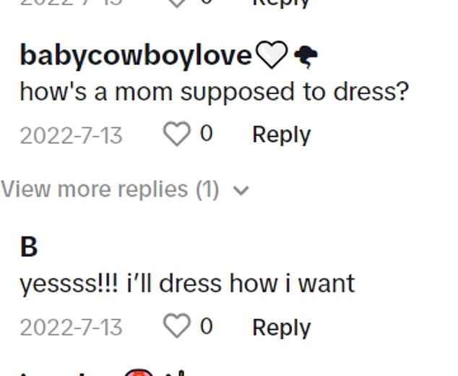Reply to B's comment
This screenshot has width=458, height=376.
coord(281,328)
